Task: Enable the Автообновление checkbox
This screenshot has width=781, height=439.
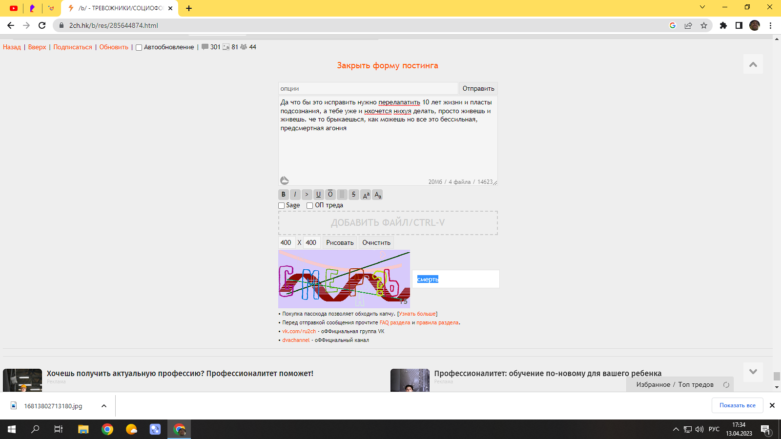Action: 139,47
